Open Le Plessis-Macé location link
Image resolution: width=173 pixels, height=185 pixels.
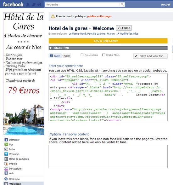pyautogui.click(x=92, y=34)
